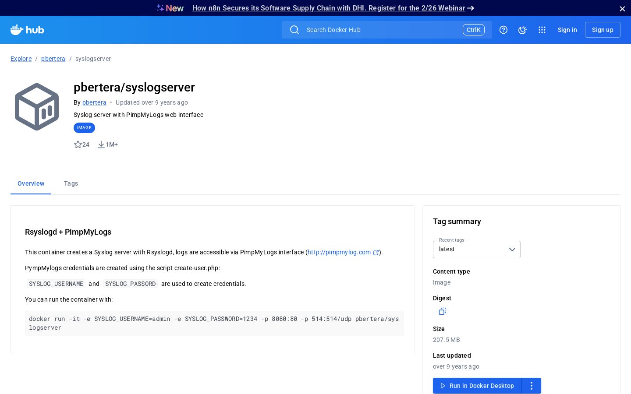Click the search magnifier icon
The width and height of the screenshot is (631, 394).
294,30
